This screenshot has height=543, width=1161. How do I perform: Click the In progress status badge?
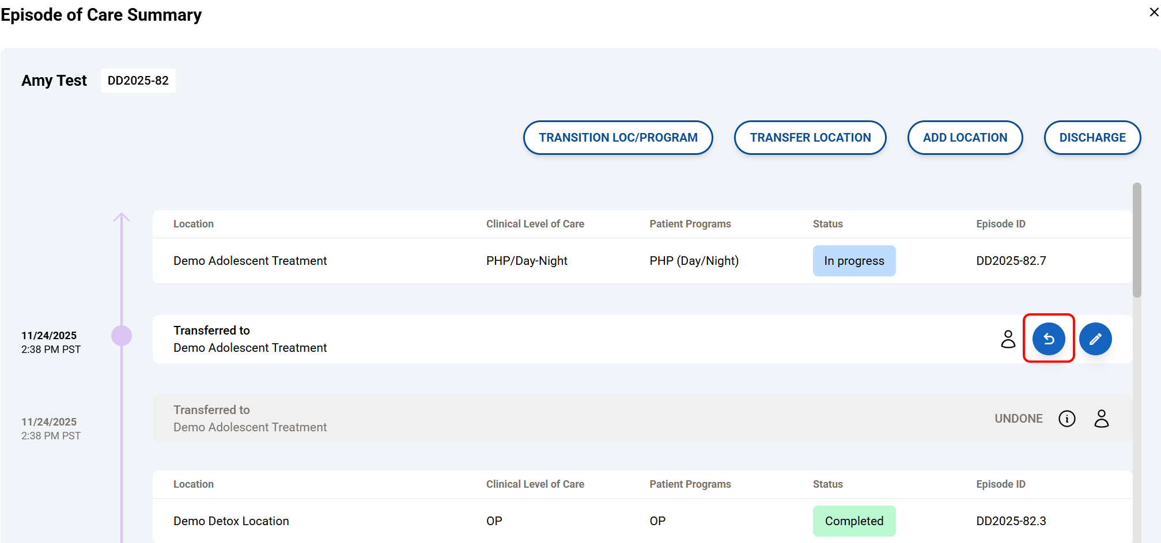point(853,261)
